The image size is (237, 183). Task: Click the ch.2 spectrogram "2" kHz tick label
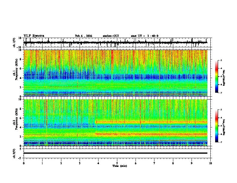[21, 137]
